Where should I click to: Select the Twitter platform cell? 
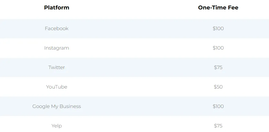point(57,67)
